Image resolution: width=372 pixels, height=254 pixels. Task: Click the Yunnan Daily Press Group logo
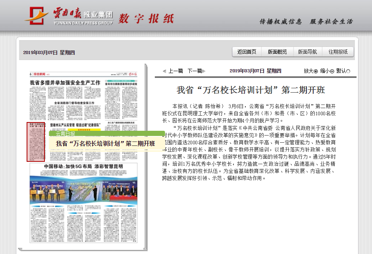[x=68, y=16]
